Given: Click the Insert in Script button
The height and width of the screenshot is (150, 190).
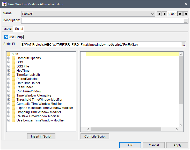Looking at the screenshot, I should coord(41,136).
